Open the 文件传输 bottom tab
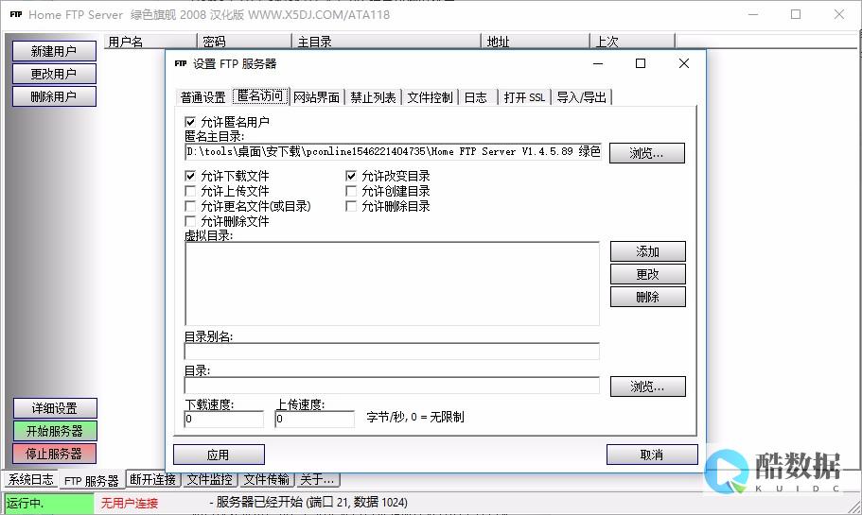Image resolution: width=862 pixels, height=515 pixels. coord(267,479)
